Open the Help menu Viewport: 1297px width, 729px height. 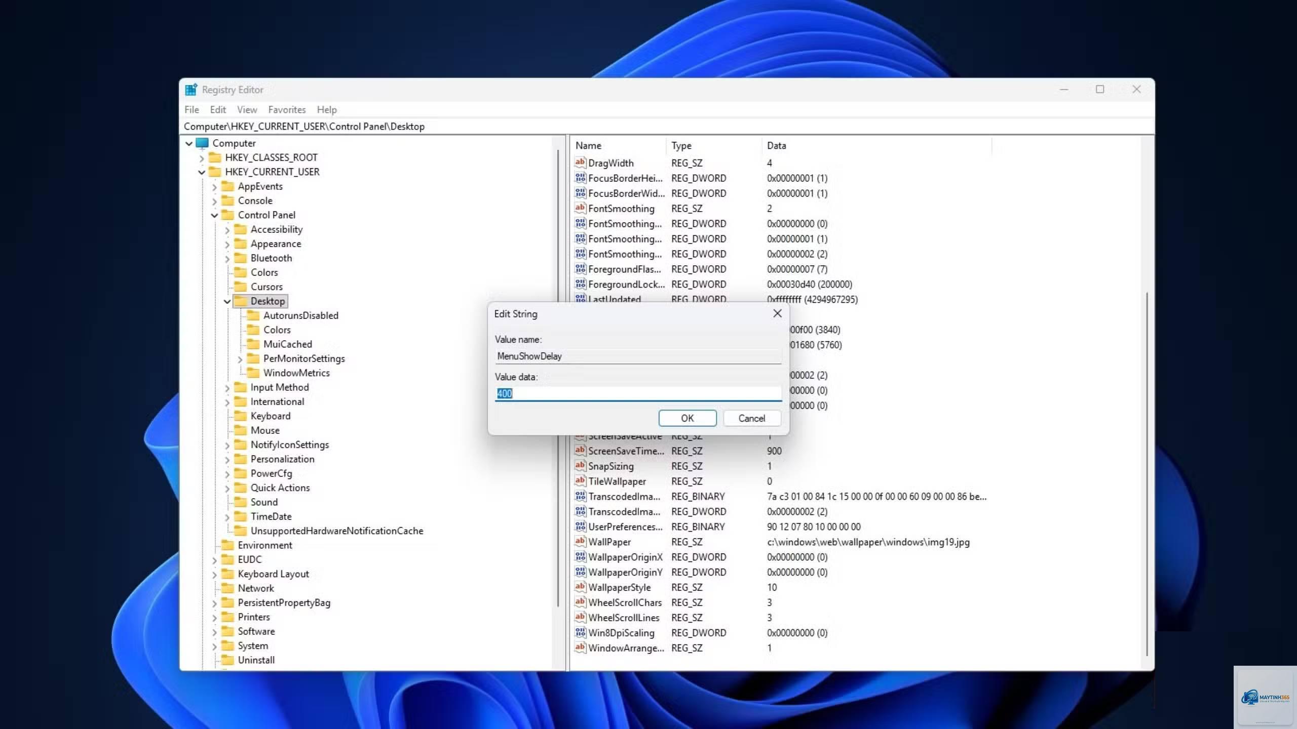327,109
